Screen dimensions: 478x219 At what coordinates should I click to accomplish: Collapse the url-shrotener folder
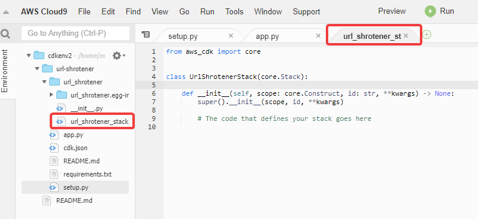pyautogui.click(x=37, y=69)
